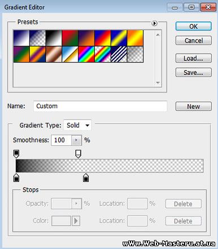Pick the orange-yellow-orange gradient preset
218x249 pixels.
click(x=135, y=38)
